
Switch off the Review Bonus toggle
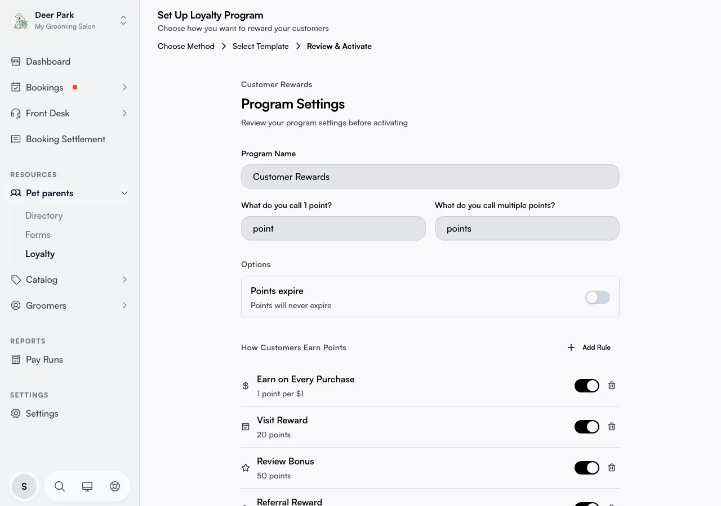[x=587, y=467]
